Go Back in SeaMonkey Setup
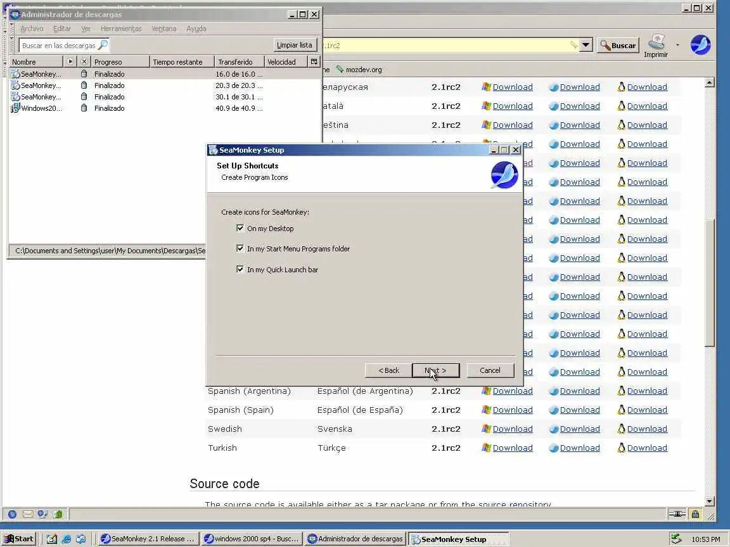The height and width of the screenshot is (547, 730). [388, 370]
